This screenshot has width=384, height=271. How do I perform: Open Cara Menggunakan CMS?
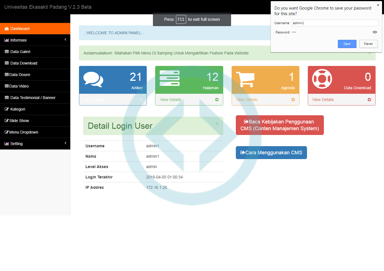tap(271, 152)
